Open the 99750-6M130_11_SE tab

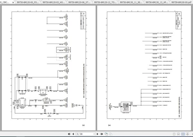coord(131,2)
